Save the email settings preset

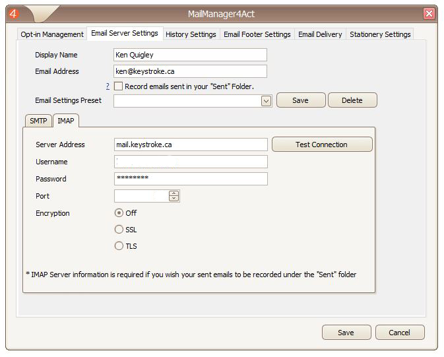tap(301, 100)
